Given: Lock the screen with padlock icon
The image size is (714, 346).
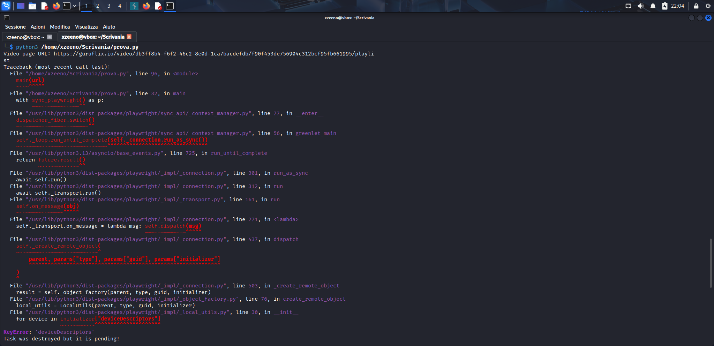Looking at the screenshot, I should click(x=696, y=6).
